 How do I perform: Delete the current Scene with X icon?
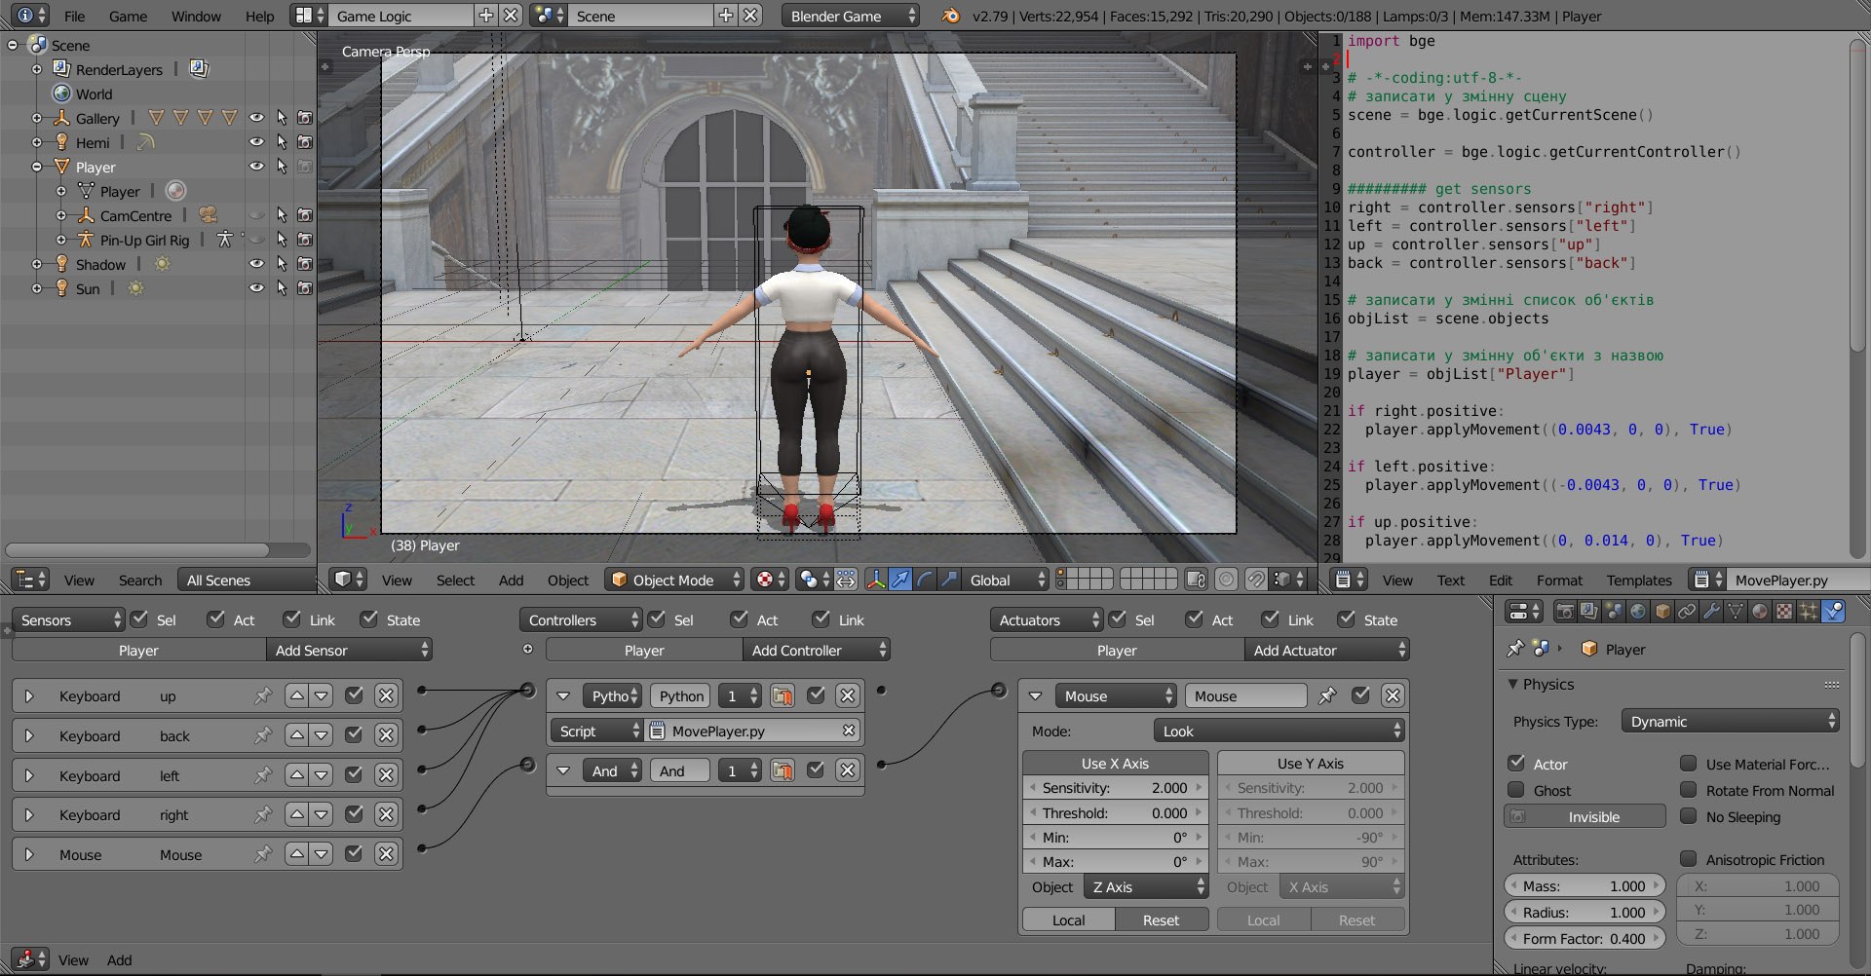pyautogui.click(x=750, y=16)
